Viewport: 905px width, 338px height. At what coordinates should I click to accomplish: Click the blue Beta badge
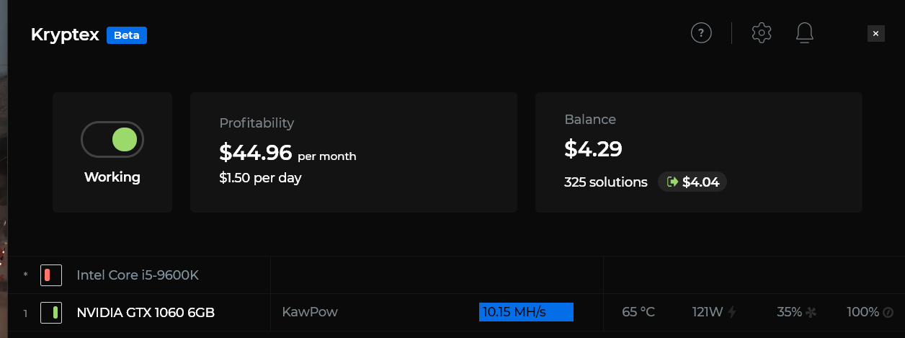[127, 35]
